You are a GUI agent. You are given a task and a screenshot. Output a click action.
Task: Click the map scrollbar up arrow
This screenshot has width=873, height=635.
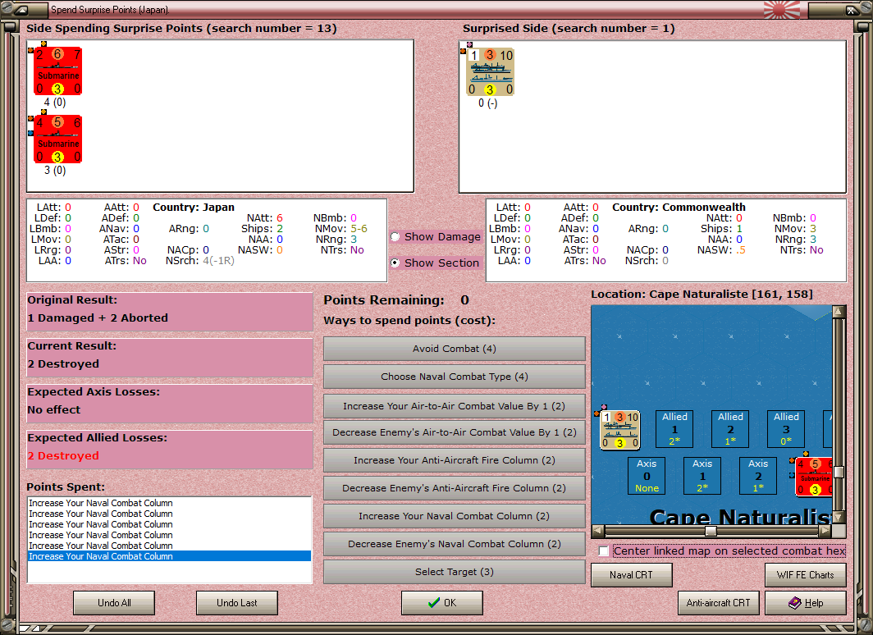pyautogui.click(x=839, y=312)
